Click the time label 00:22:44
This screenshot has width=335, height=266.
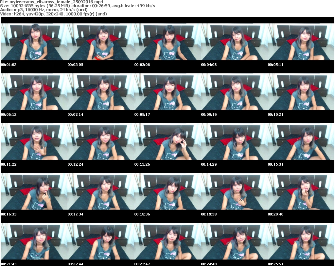coord(76,264)
